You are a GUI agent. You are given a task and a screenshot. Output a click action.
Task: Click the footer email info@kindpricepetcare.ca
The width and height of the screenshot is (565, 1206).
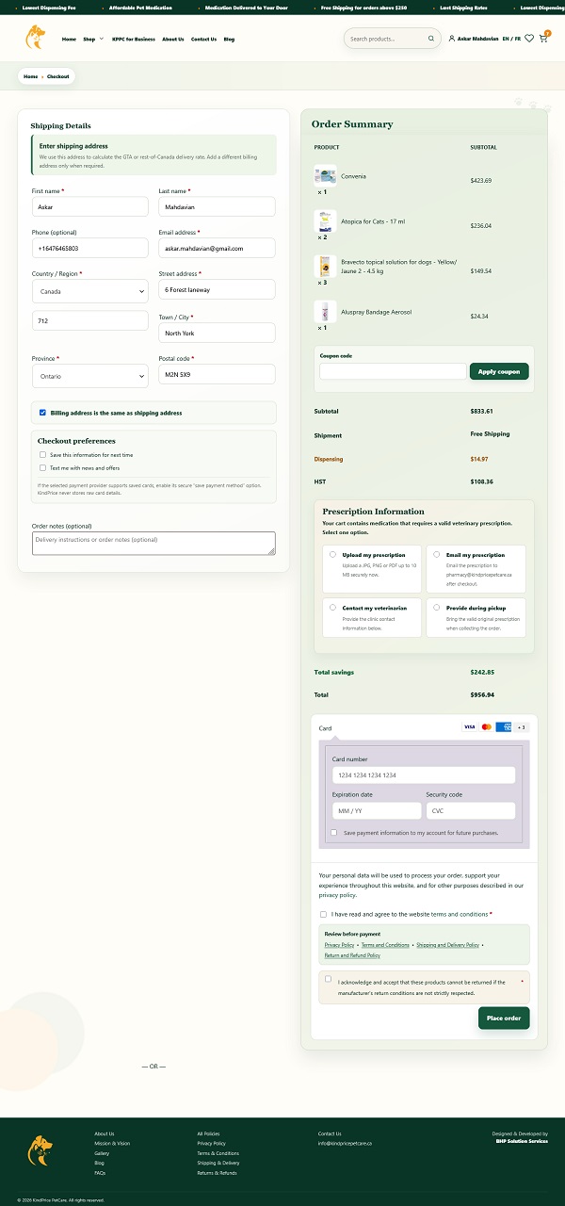(345, 1143)
